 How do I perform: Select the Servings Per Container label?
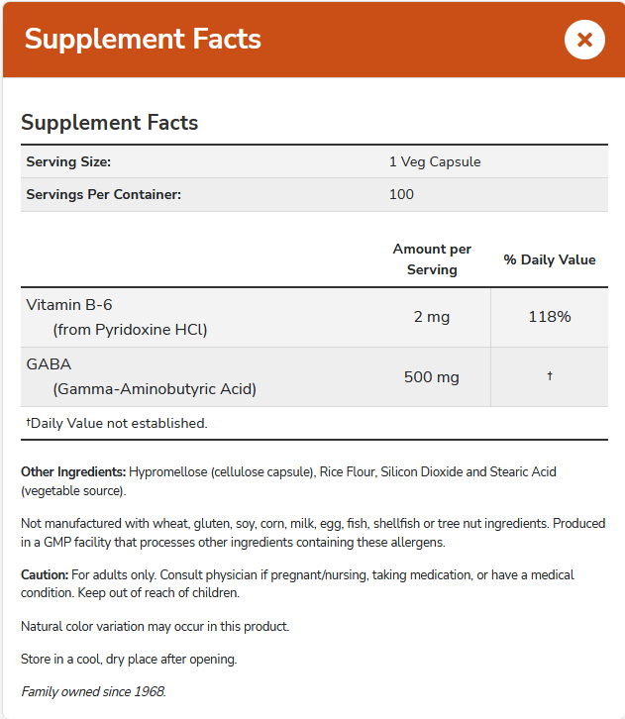(104, 194)
